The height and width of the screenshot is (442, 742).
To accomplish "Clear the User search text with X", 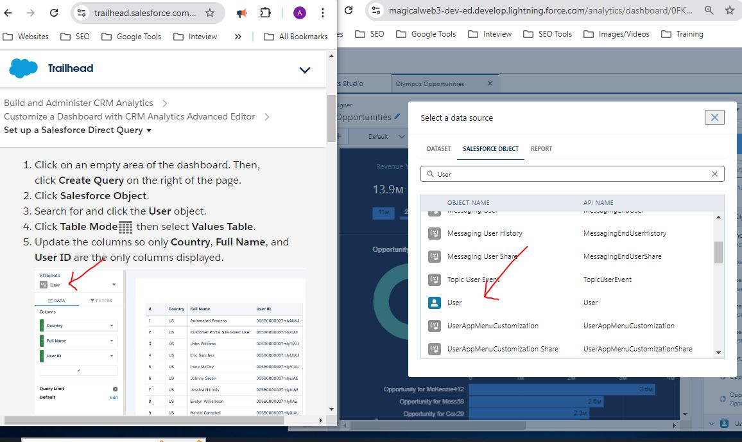I will [x=714, y=174].
